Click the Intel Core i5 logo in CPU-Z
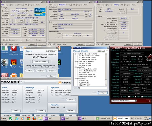The width and height of the screenshot is (152, 126). pyautogui.click(x=40, y=12)
